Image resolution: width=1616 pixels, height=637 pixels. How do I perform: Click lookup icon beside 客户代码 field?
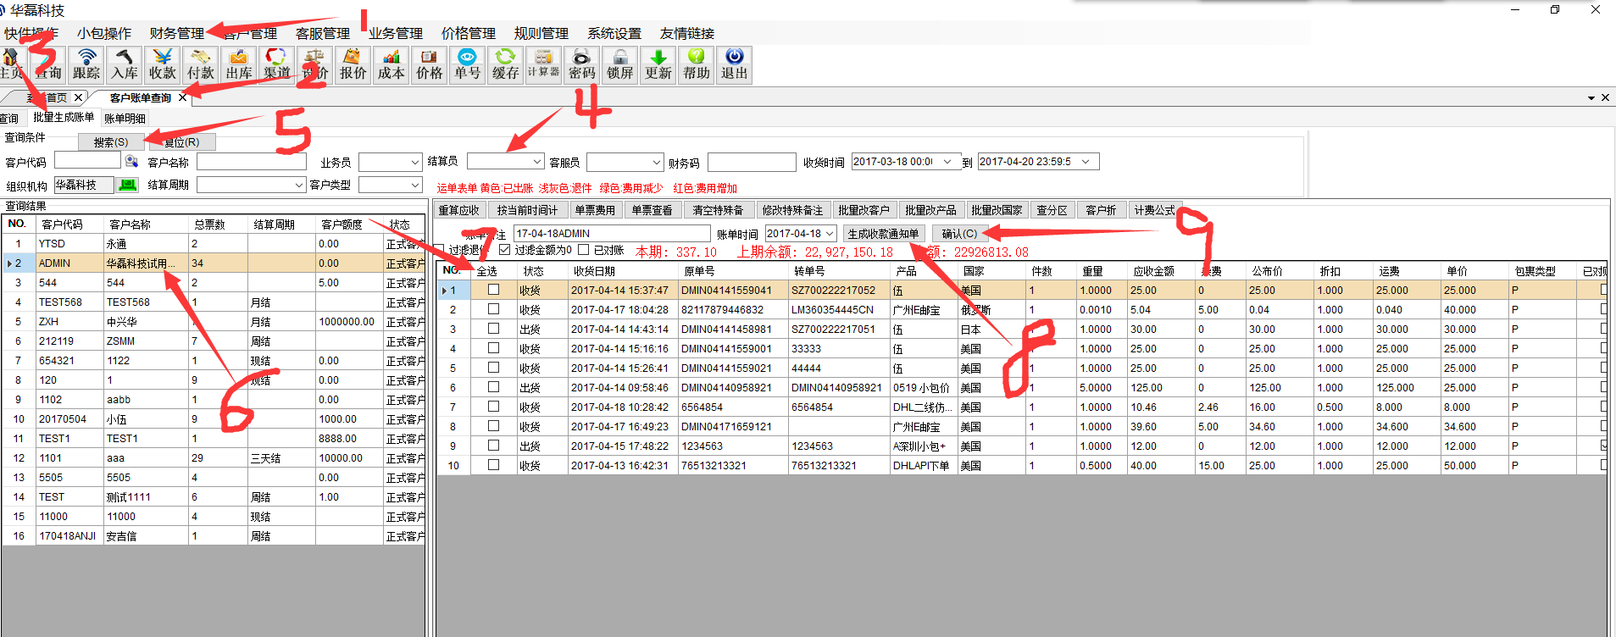pos(131,161)
